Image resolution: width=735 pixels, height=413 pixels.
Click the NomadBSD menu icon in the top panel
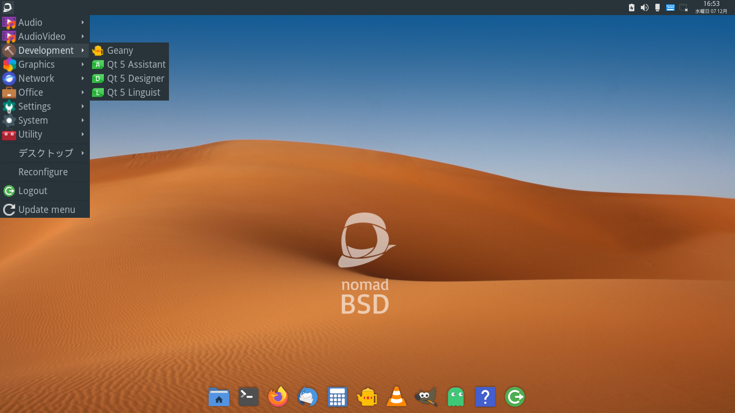(8, 8)
